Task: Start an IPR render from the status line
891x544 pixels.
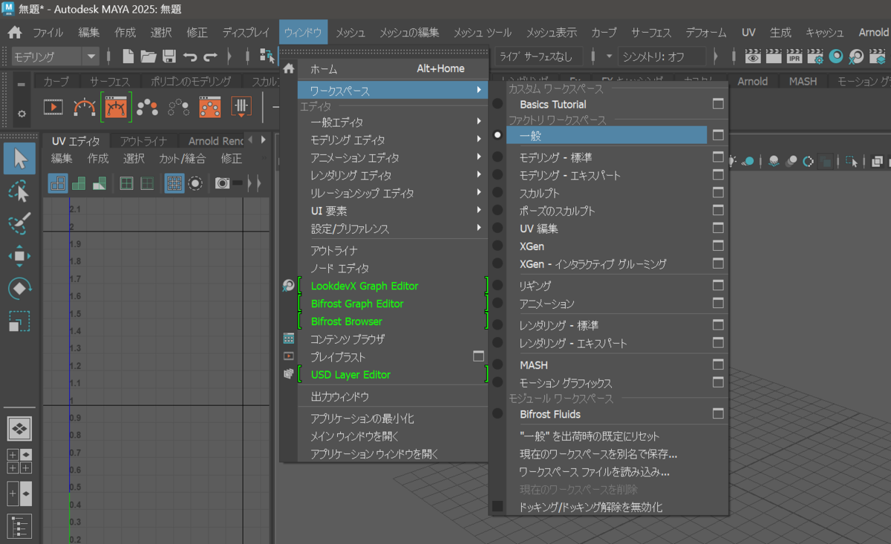Action: (794, 56)
